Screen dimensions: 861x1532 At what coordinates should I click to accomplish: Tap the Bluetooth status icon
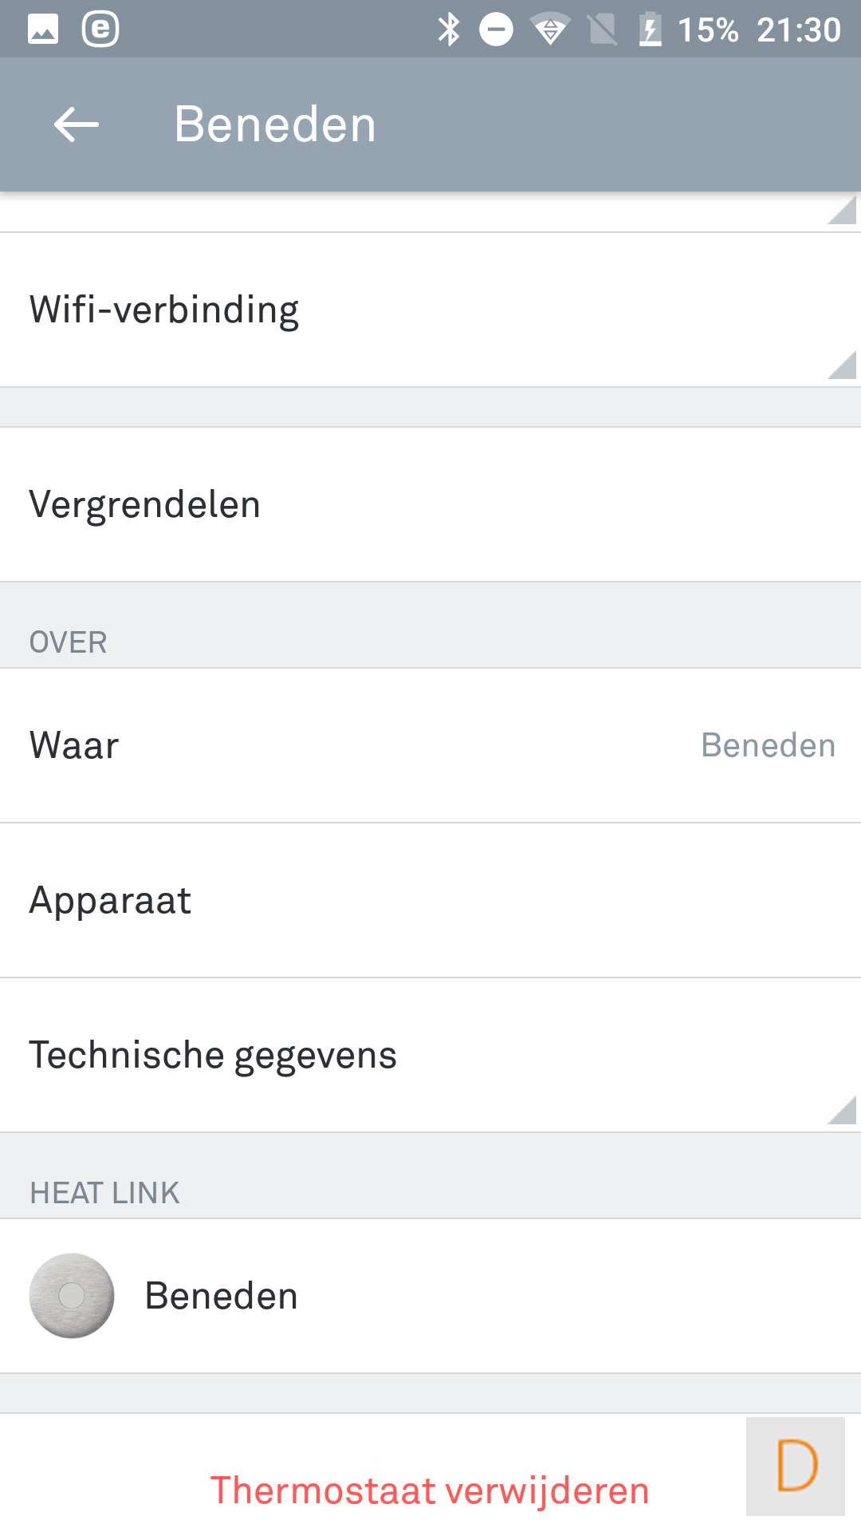(449, 30)
